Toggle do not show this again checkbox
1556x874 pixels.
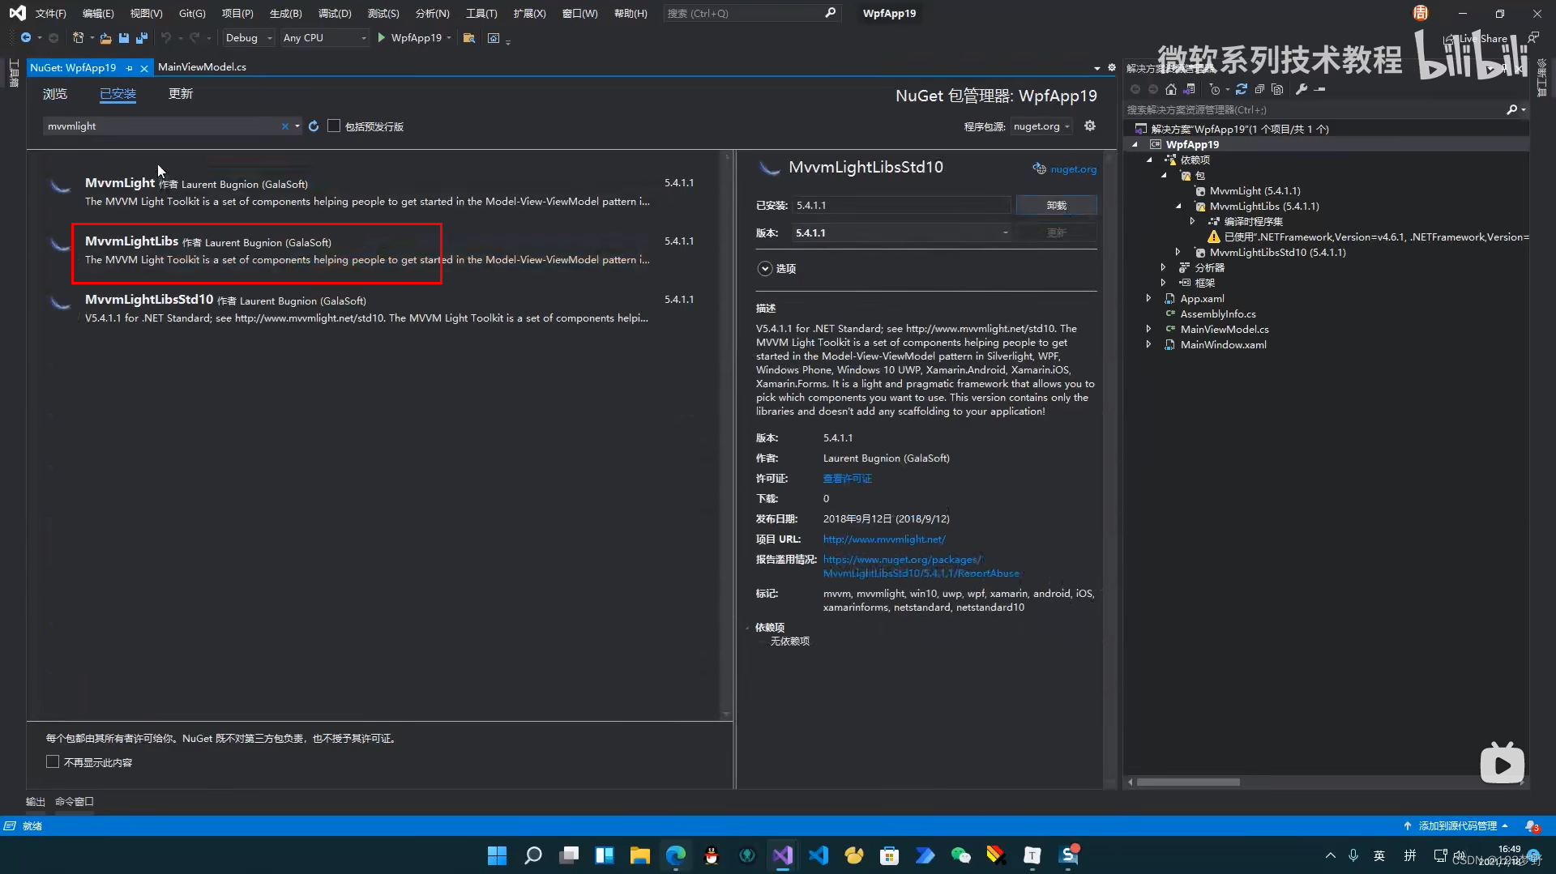pos(53,761)
